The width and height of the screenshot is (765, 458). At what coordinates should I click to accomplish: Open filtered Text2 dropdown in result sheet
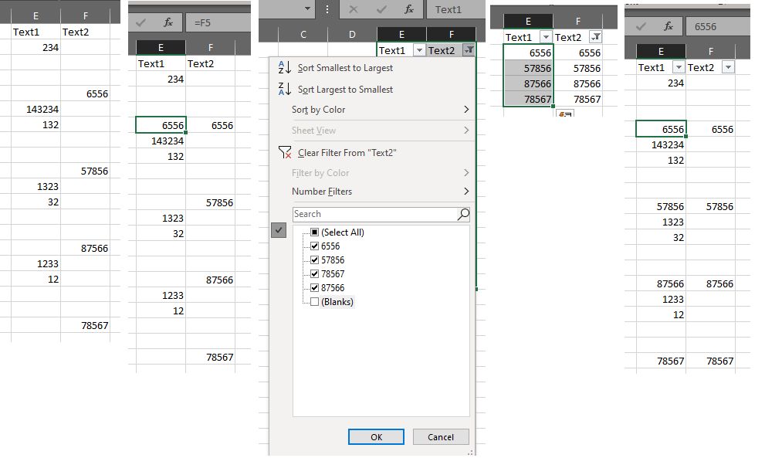click(596, 37)
